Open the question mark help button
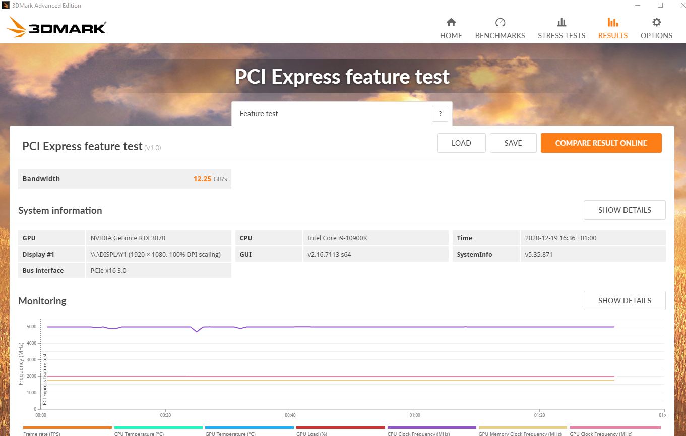The image size is (686, 436). coord(440,114)
